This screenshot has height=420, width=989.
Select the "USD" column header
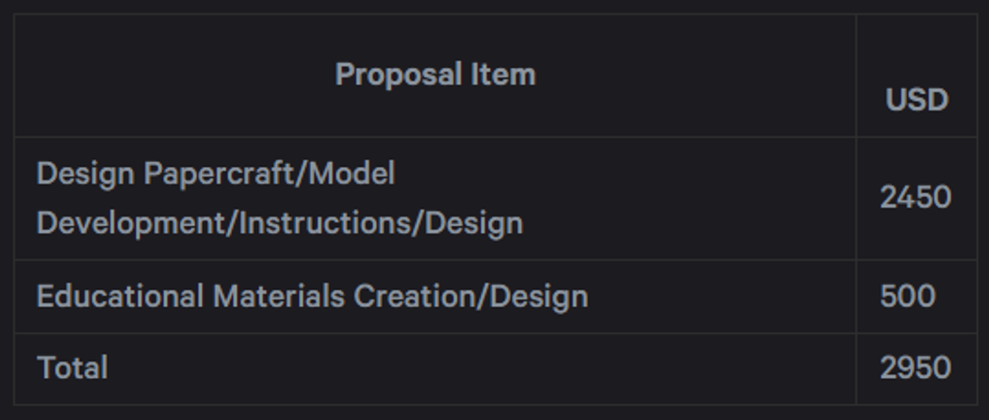click(916, 100)
